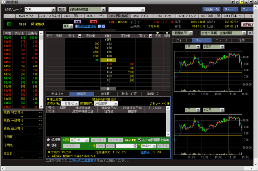Click the yellow help question mark in title bar
Screen dimensions: 258x171
pos(242,2)
